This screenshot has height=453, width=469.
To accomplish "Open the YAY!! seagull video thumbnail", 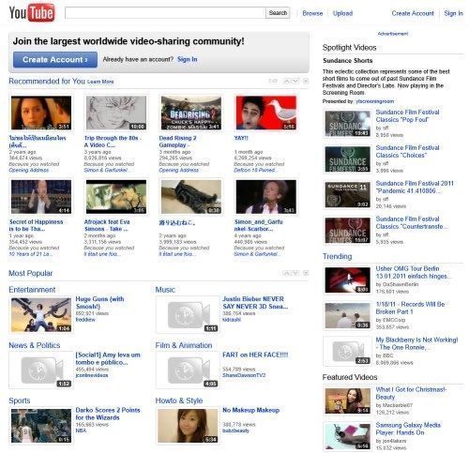I will 266,113.
